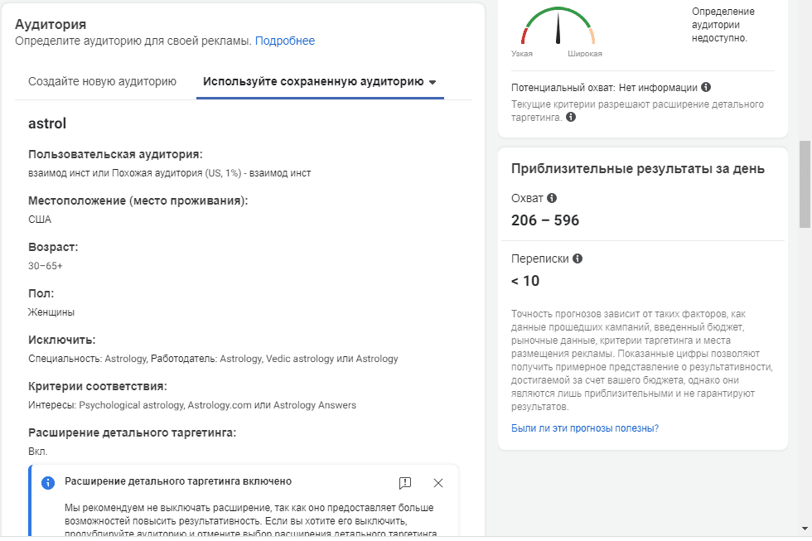
Task: Click Были ли эти прогнозы полезны link
Action: (585, 428)
